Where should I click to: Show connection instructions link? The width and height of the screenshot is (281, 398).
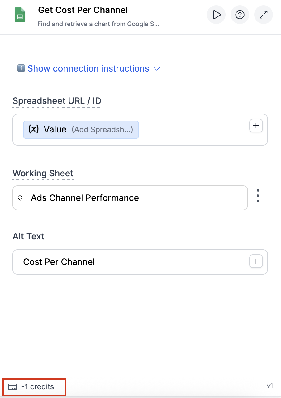(x=88, y=68)
